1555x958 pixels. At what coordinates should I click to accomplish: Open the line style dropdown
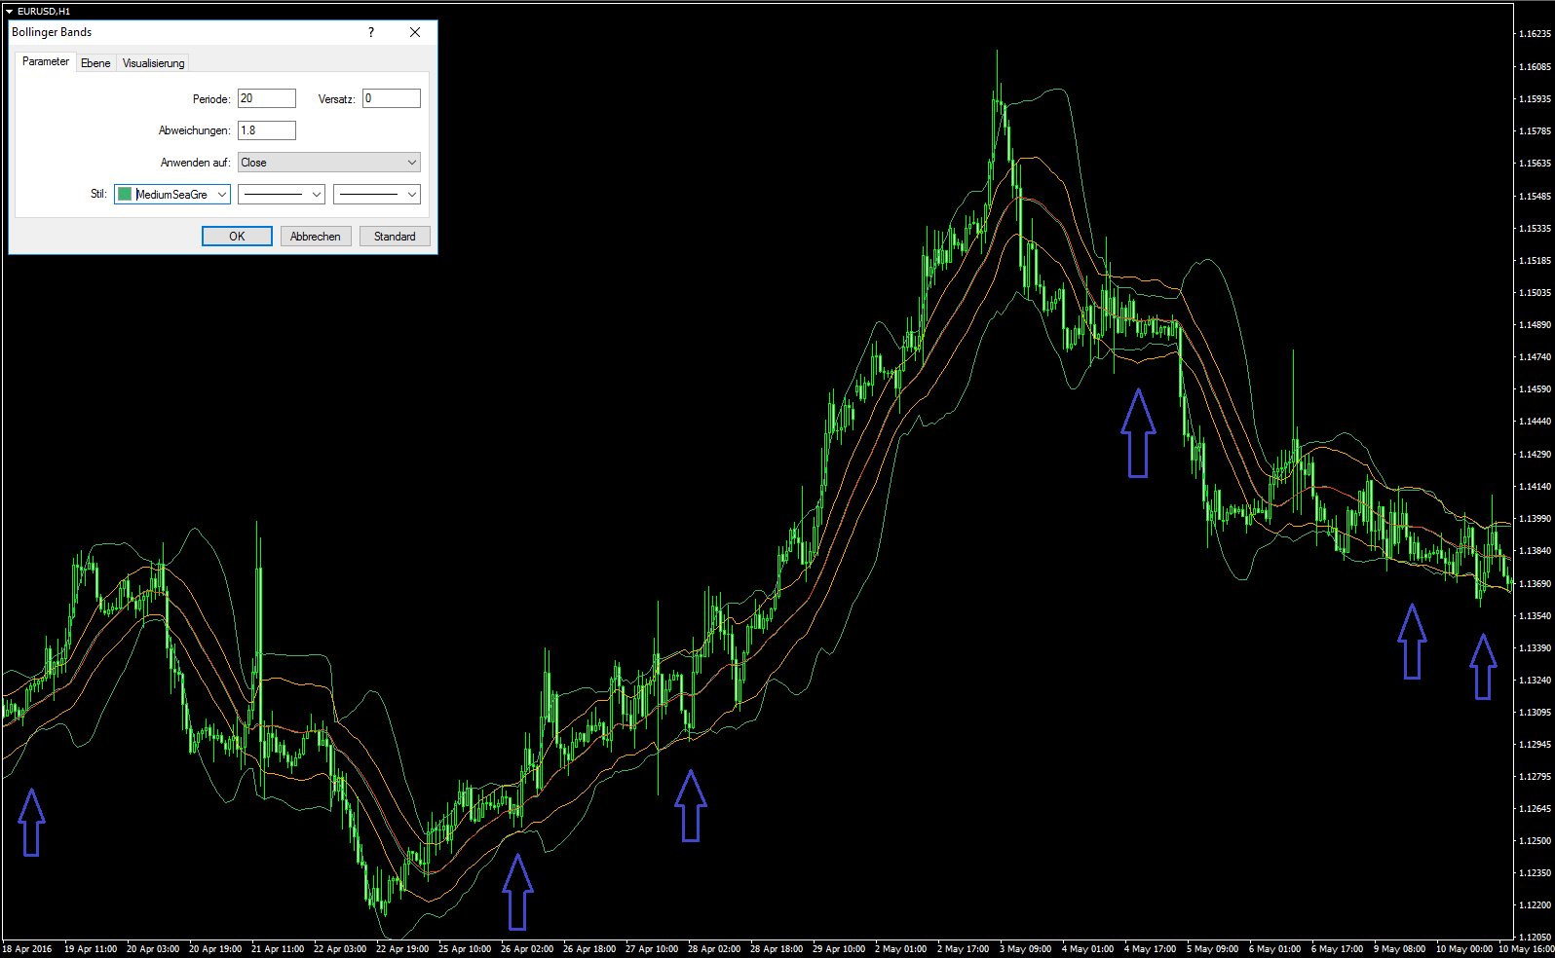tap(282, 195)
